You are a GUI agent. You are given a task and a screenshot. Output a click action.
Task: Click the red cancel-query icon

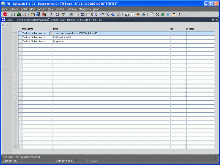coord(44,14)
